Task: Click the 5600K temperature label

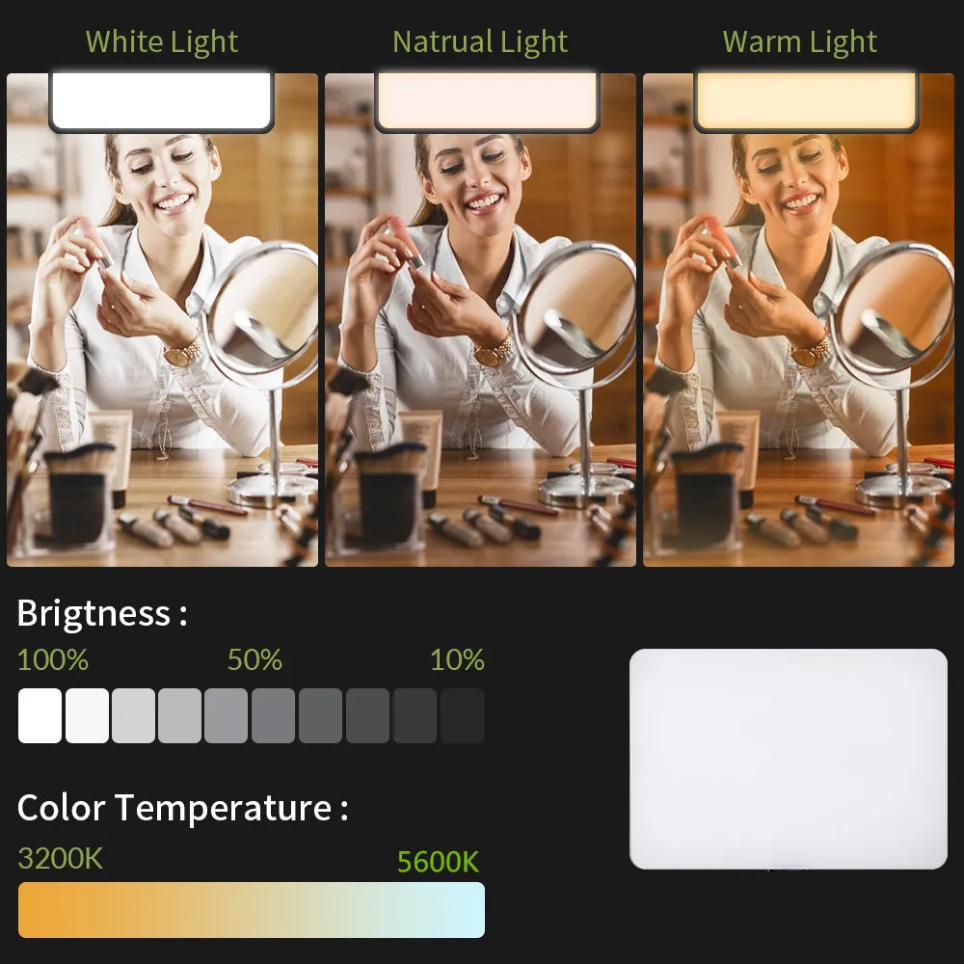Action: tap(438, 862)
